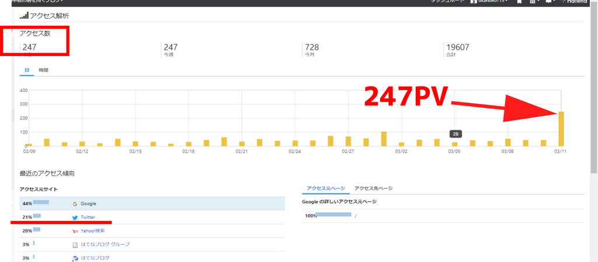Open the blog title dropdown at top left
Image resolution: width=598 pixels, height=262 pixels.
coord(38,1)
